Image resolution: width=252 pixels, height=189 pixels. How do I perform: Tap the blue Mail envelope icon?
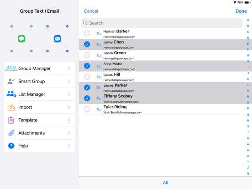click(58, 39)
